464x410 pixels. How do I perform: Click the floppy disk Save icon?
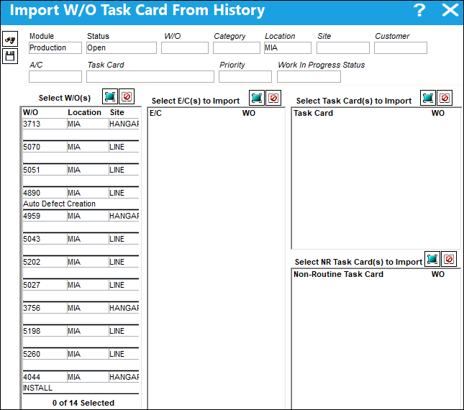tap(10, 56)
